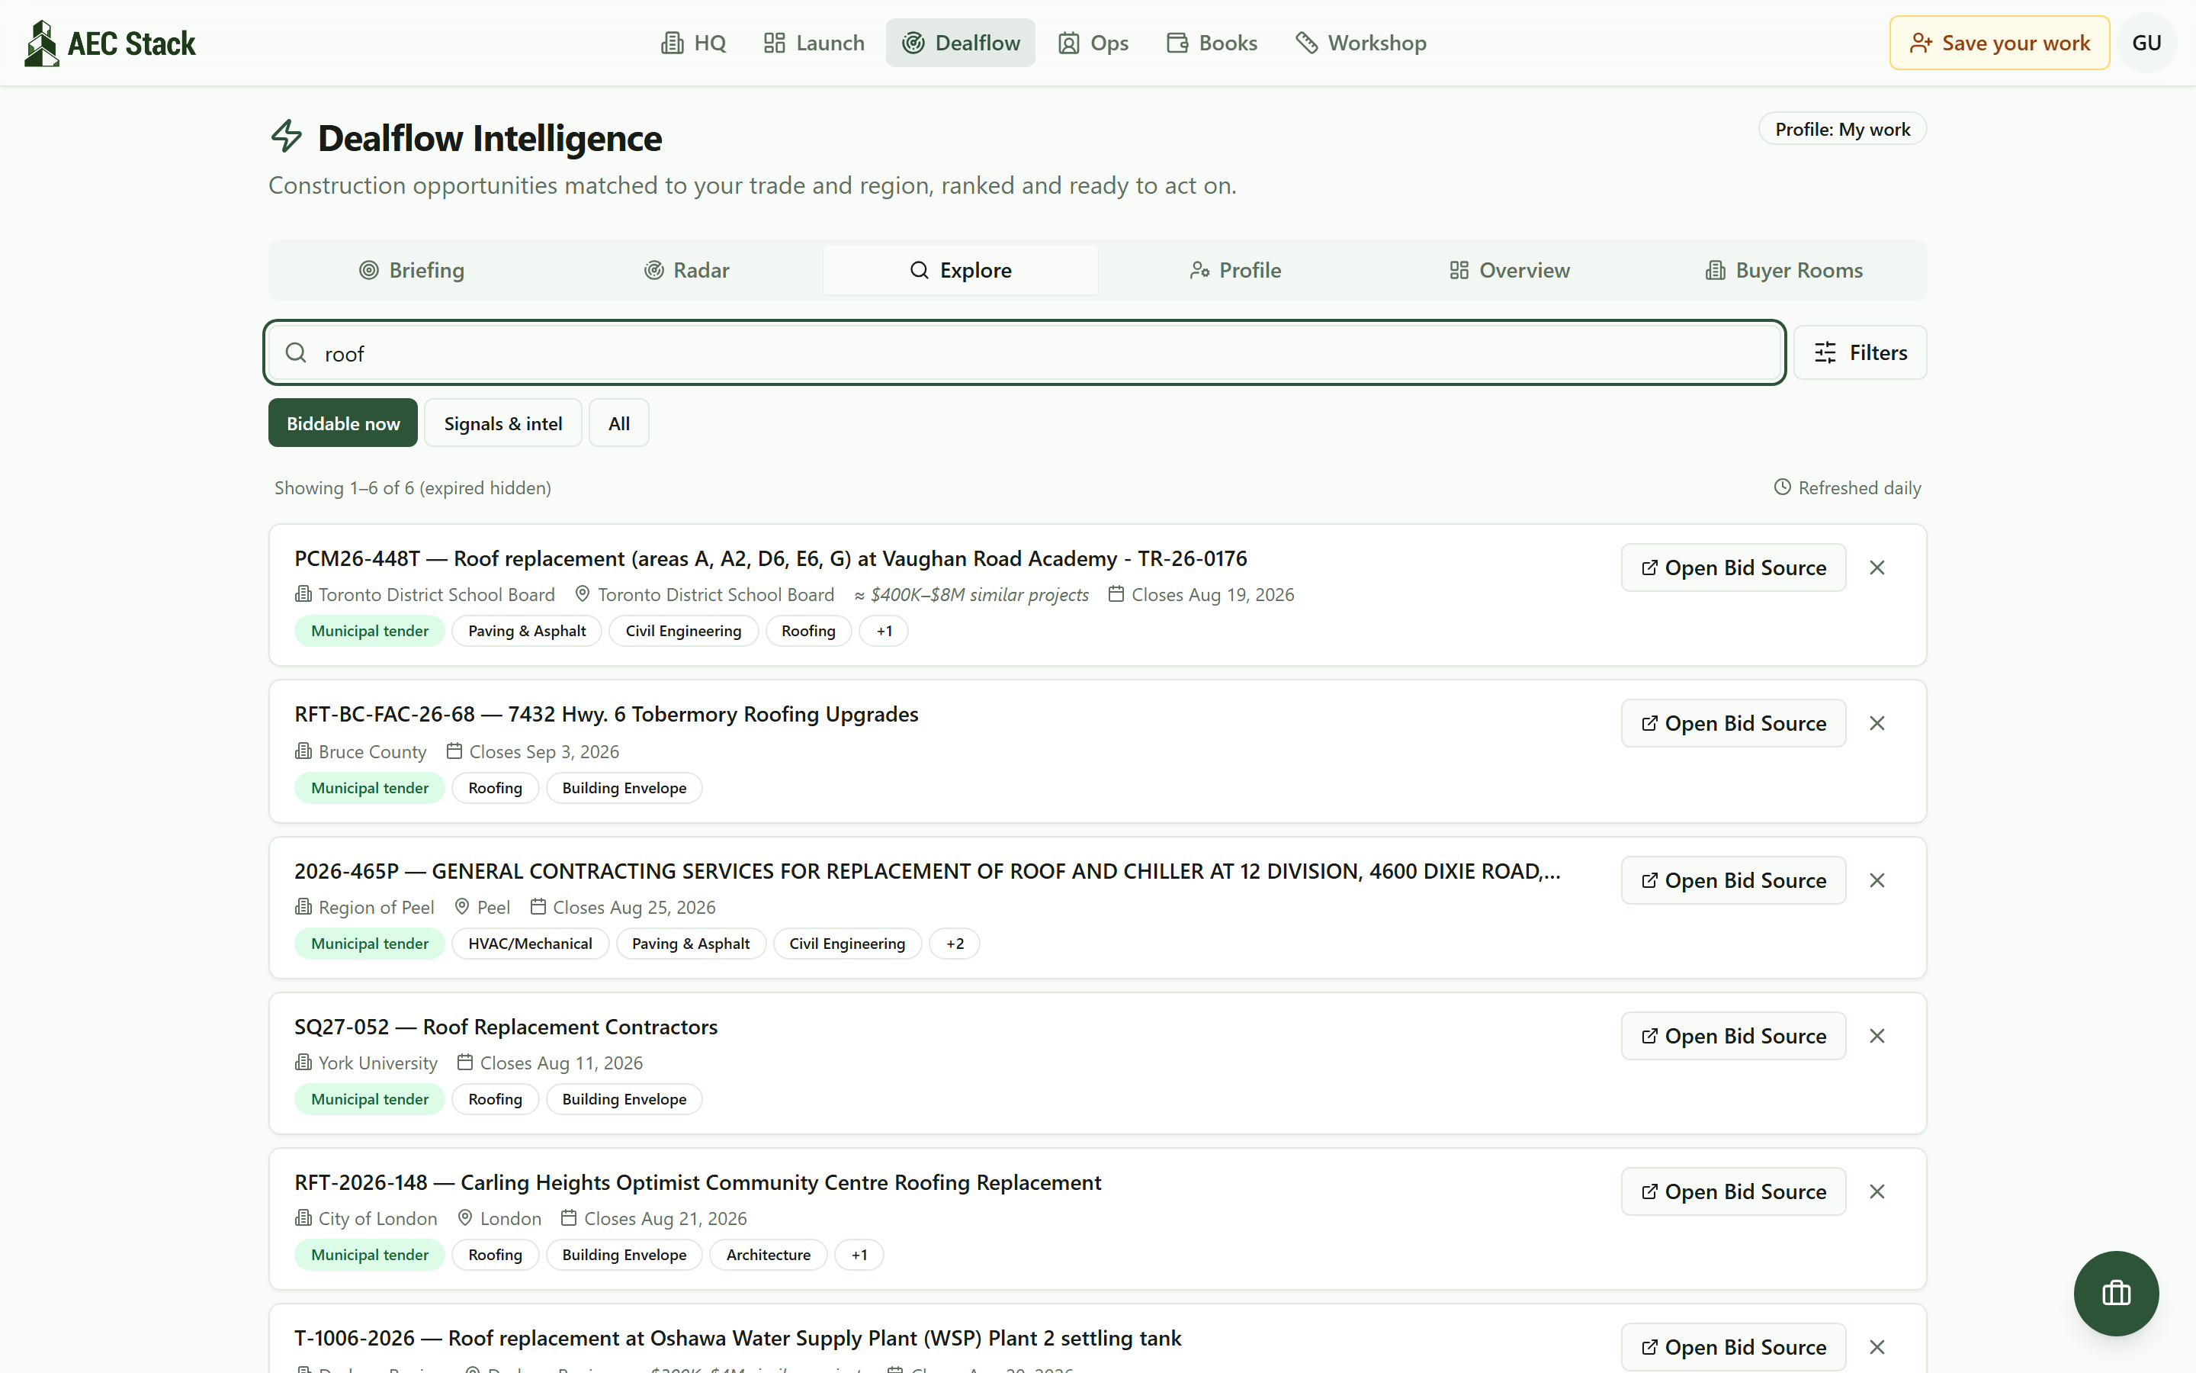The image size is (2196, 1373).
Task: Open the PCM26-448T roof replacement title
Action: 770,558
